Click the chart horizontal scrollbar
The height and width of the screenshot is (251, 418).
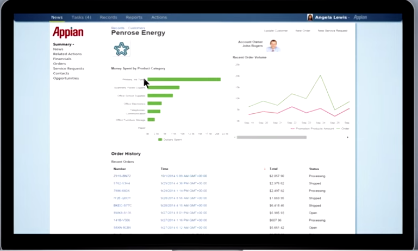pos(272,138)
